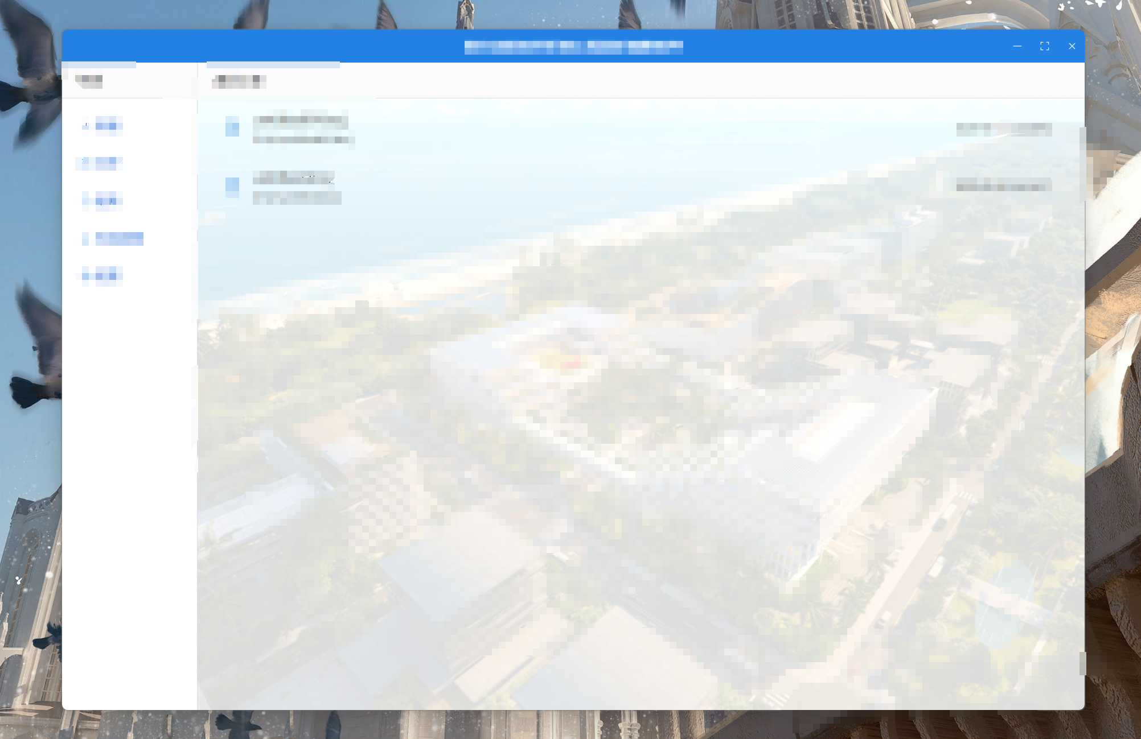Select the longest fourth sidebar menu label
Screen dimensions: 1141x739
pyautogui.click(x=119, y=238)
